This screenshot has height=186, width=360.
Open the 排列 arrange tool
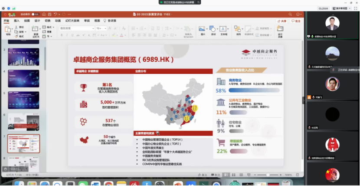point(238,30)
